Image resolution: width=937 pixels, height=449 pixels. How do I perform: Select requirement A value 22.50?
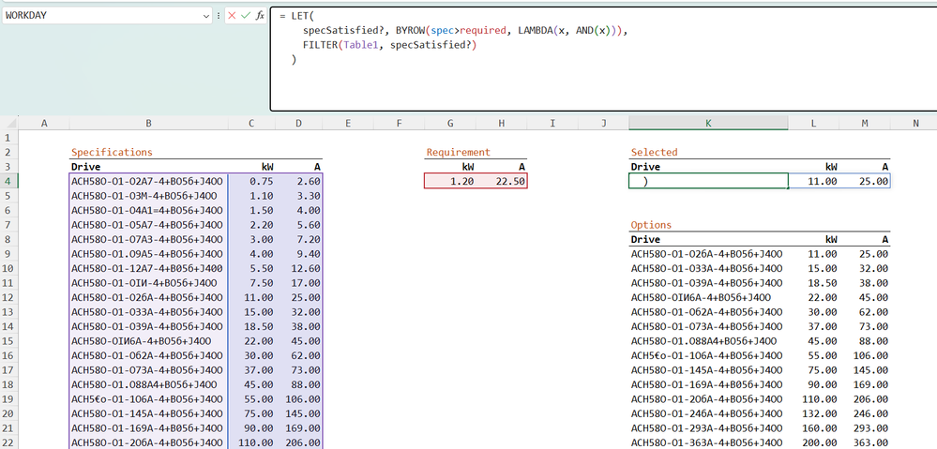coord(502,181)
